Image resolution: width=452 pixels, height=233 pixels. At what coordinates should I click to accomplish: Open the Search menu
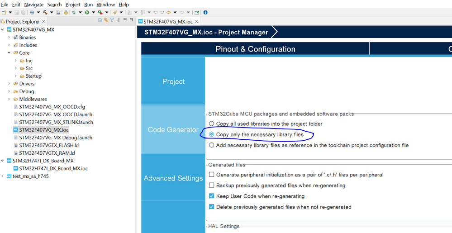click(54, 5)
